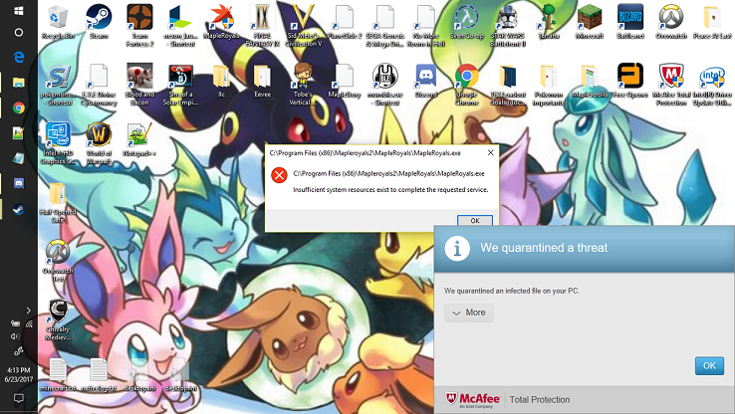
Task: Select the SEGA Genesis & Mega Drive shortcut
Action: pos(385,26)
